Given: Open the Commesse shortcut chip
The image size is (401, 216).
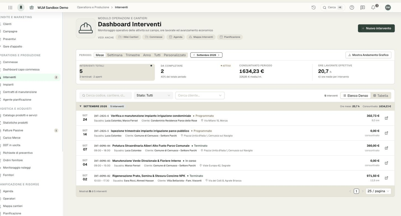Looking at the screenshot, I should 153,37.
